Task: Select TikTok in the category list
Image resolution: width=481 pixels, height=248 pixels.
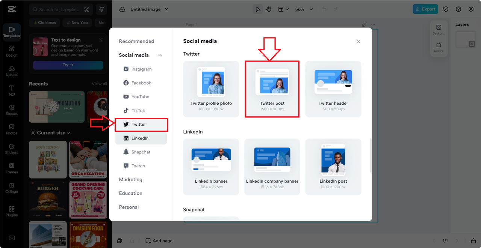Action: [x=141, y=111]
